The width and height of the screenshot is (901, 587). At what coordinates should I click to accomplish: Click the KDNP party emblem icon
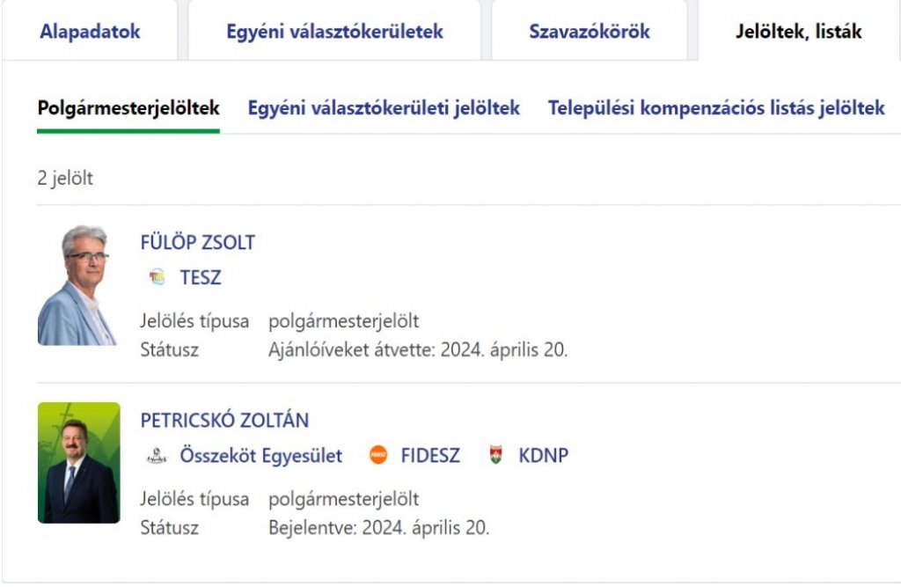pos(494,455)
